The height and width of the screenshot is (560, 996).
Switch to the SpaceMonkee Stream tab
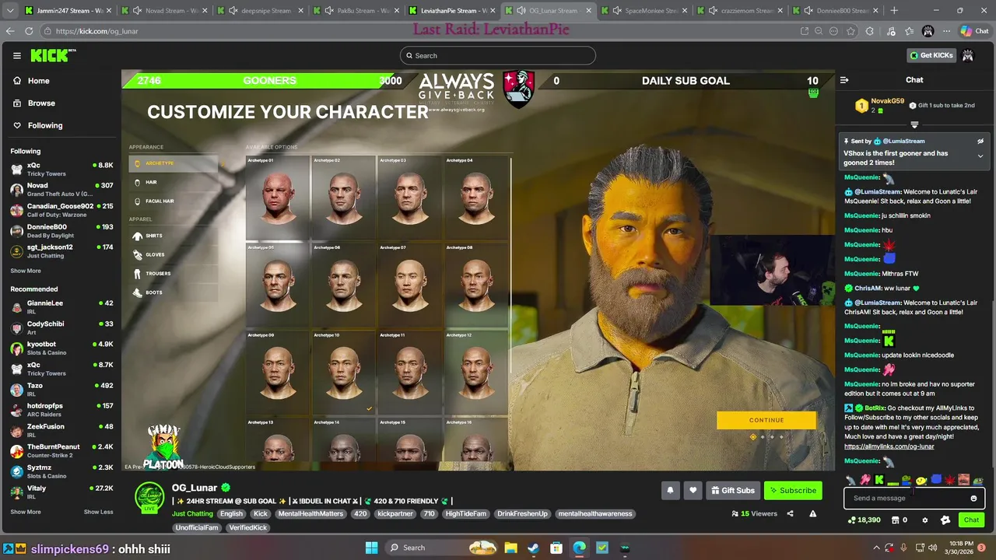tap(645, 11)
